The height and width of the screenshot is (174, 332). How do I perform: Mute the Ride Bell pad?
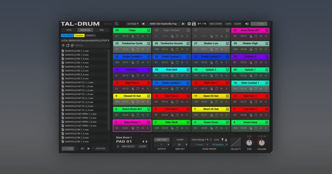pyautogui.click(x=182, y=76)
